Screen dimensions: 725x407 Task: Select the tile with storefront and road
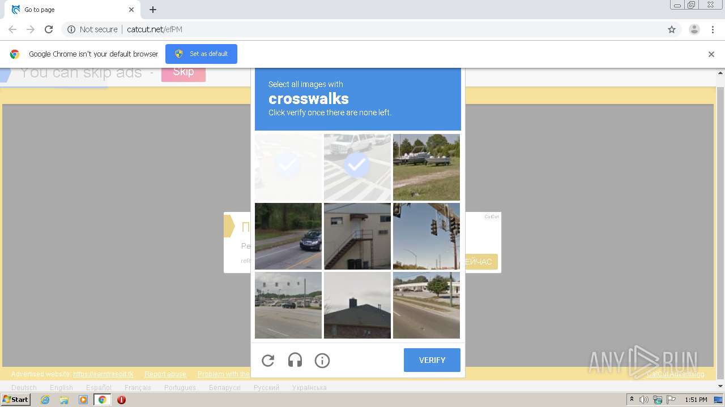tap(427, 305)
